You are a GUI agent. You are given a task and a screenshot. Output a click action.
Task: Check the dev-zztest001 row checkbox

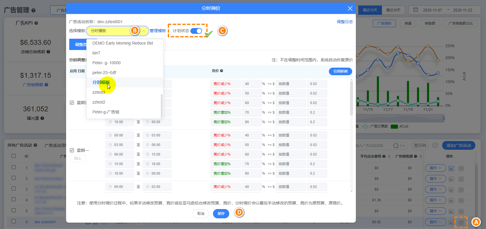point(14,221)
